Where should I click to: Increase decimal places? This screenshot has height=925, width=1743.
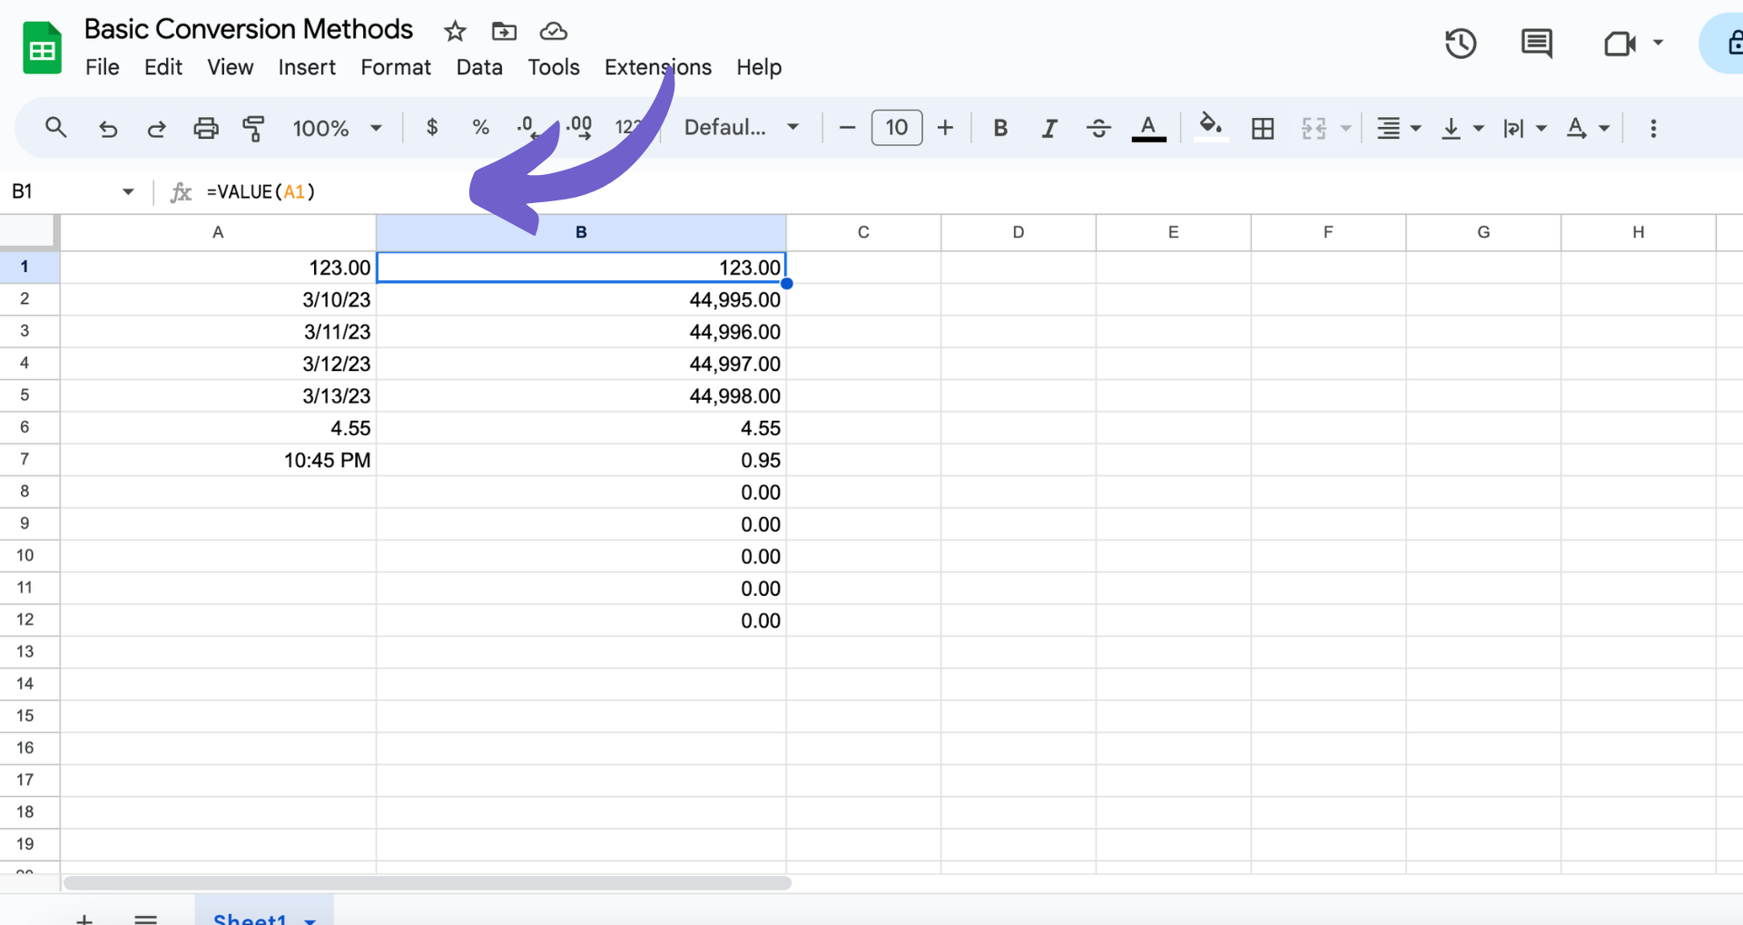[x=578, y=128]
